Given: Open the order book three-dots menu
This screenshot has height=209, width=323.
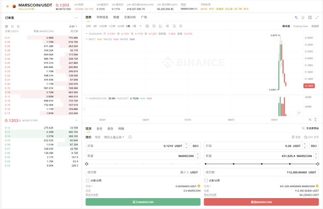Looking at the screenshot, I should (x=76, y=18).
